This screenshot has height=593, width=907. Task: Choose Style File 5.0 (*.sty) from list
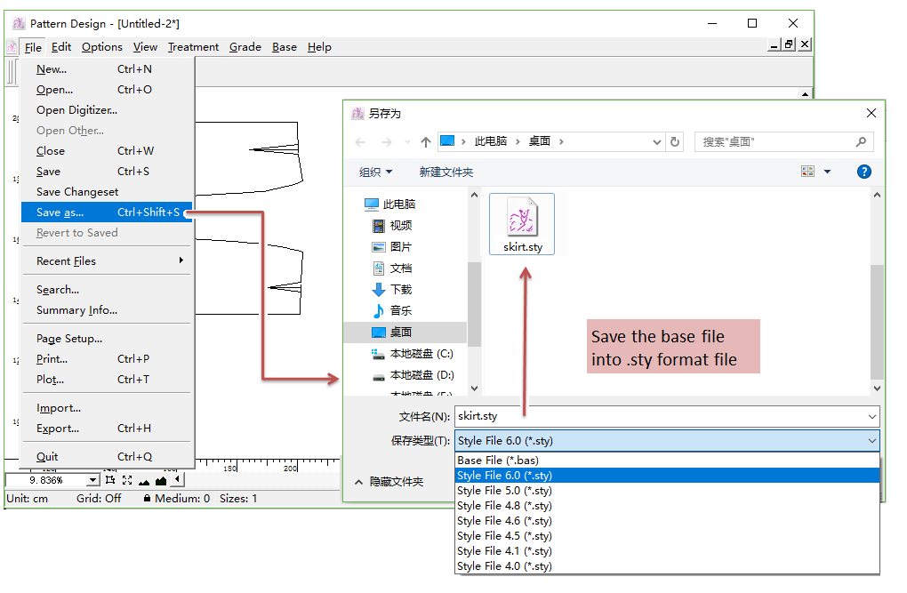tap(504, 491)
